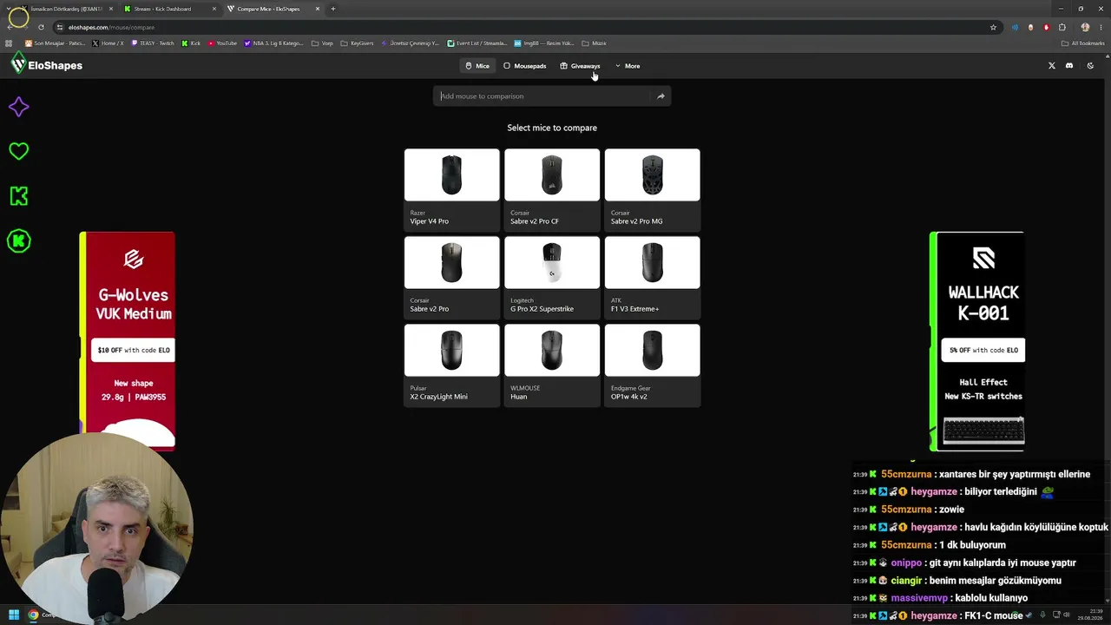Select the Corsair Sabre v2 Pro CF card
The image size is (1111, 625).
552,188
